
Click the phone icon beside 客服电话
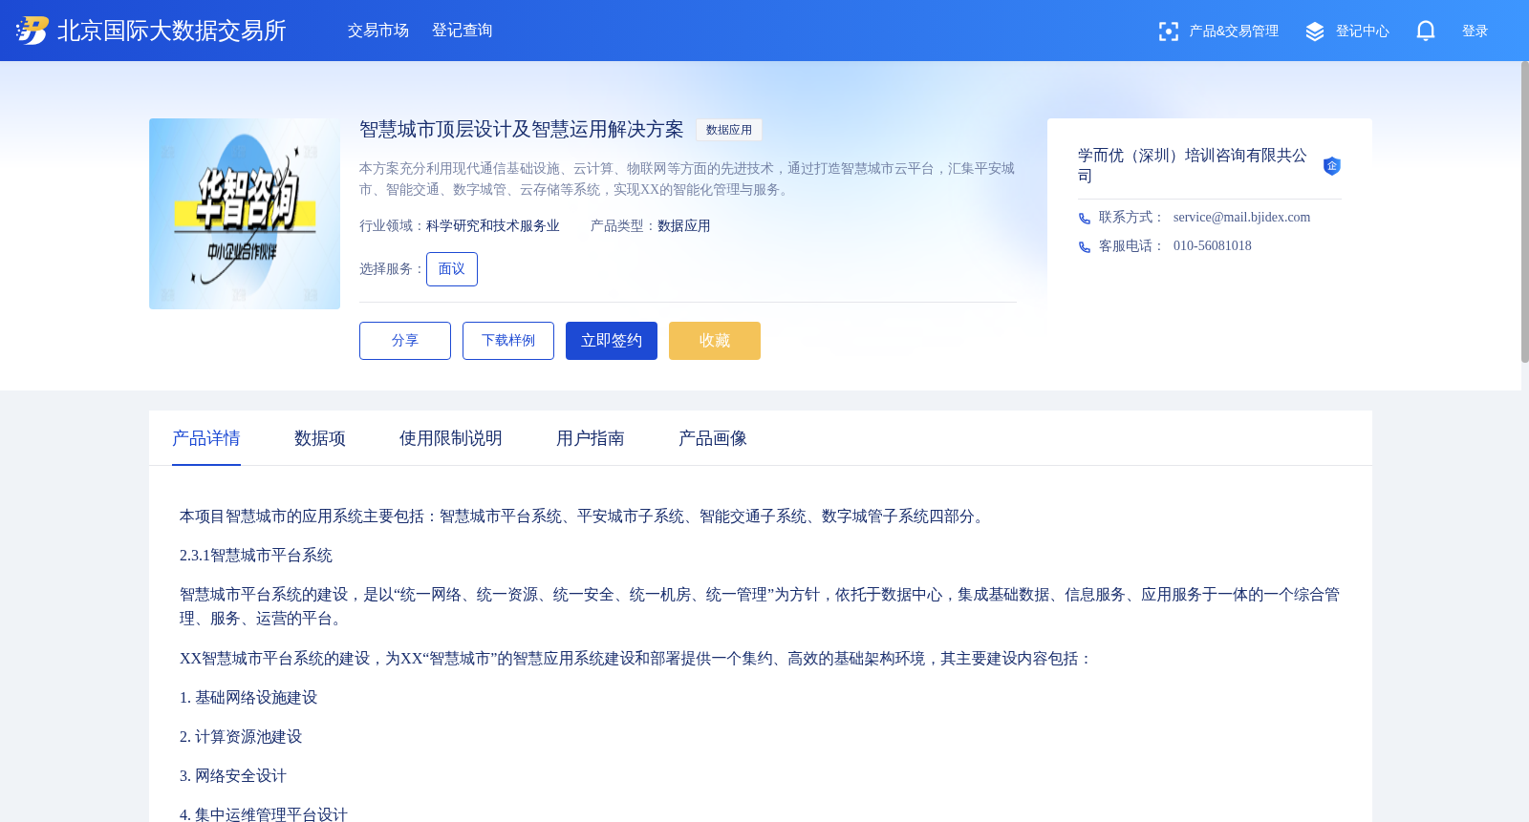(1085, 247)
